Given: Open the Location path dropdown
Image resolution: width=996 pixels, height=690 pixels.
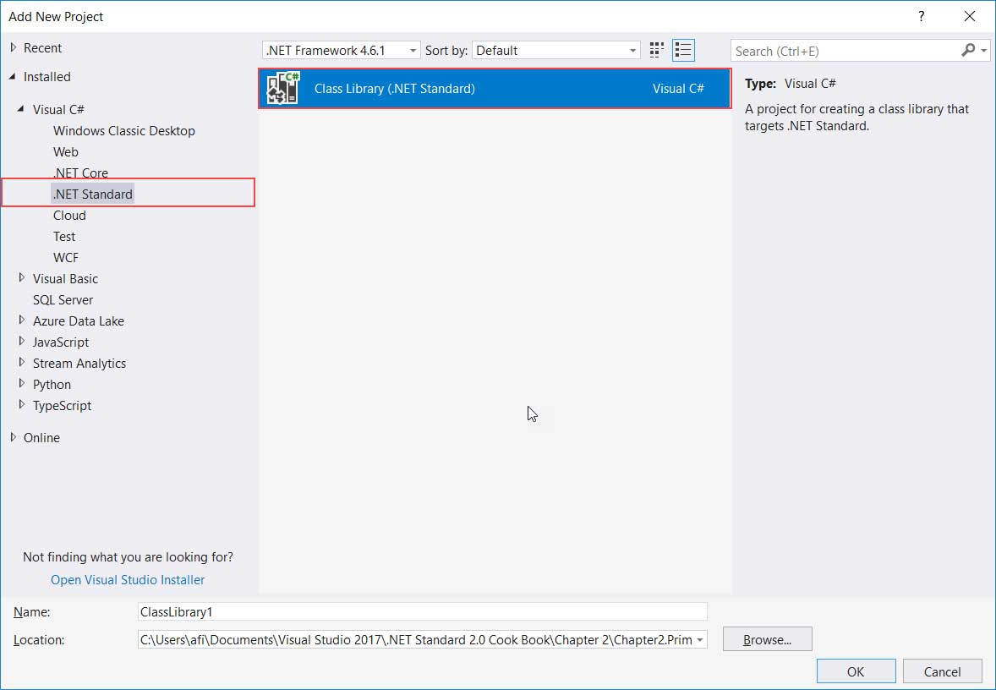Looking at the screenshot, I should point(699,640).
